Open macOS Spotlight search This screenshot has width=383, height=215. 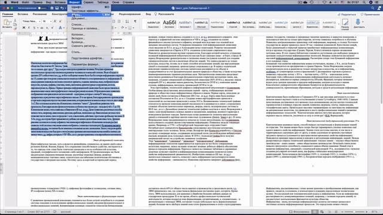tap(364, 2)
